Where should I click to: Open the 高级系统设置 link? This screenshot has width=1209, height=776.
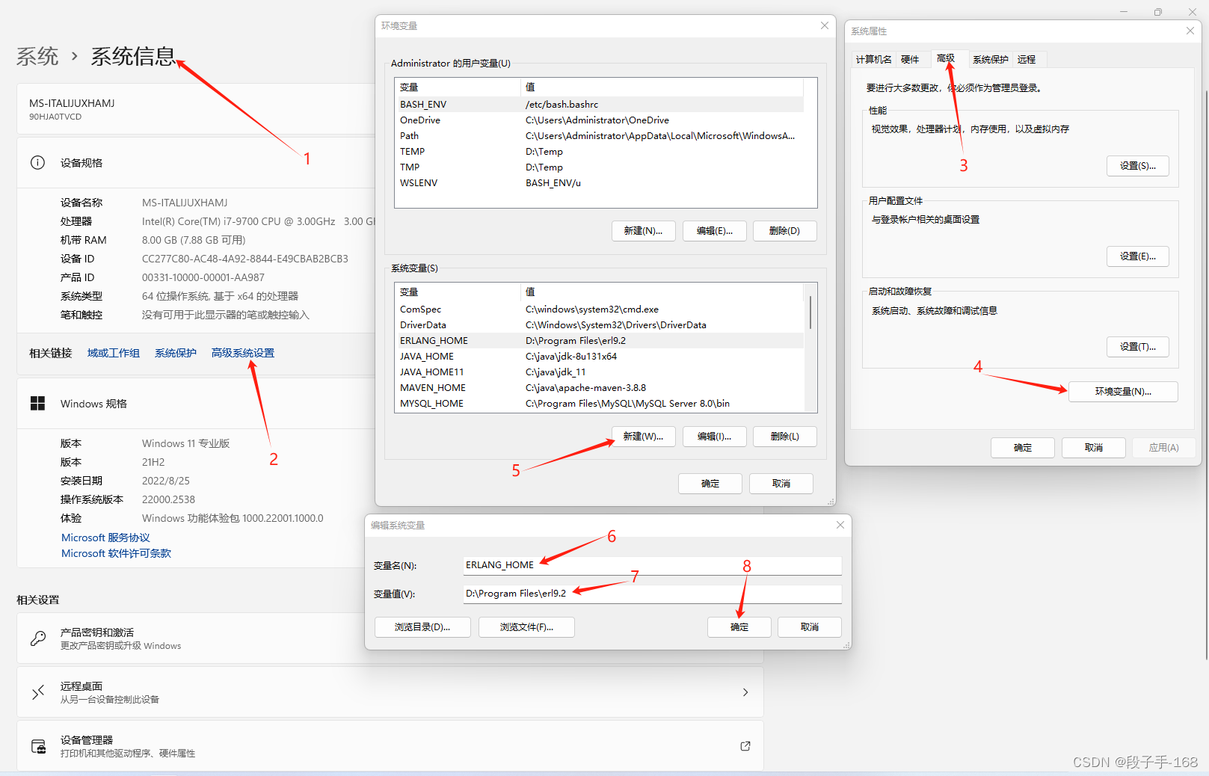(243, 353)
